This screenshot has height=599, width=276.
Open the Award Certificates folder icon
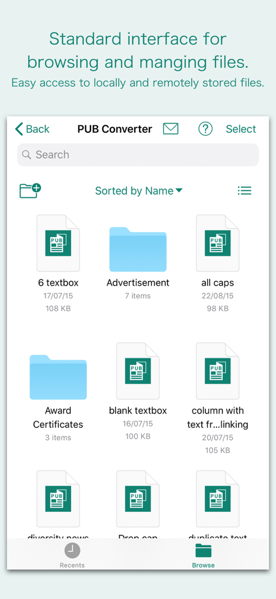click(58, 377)
